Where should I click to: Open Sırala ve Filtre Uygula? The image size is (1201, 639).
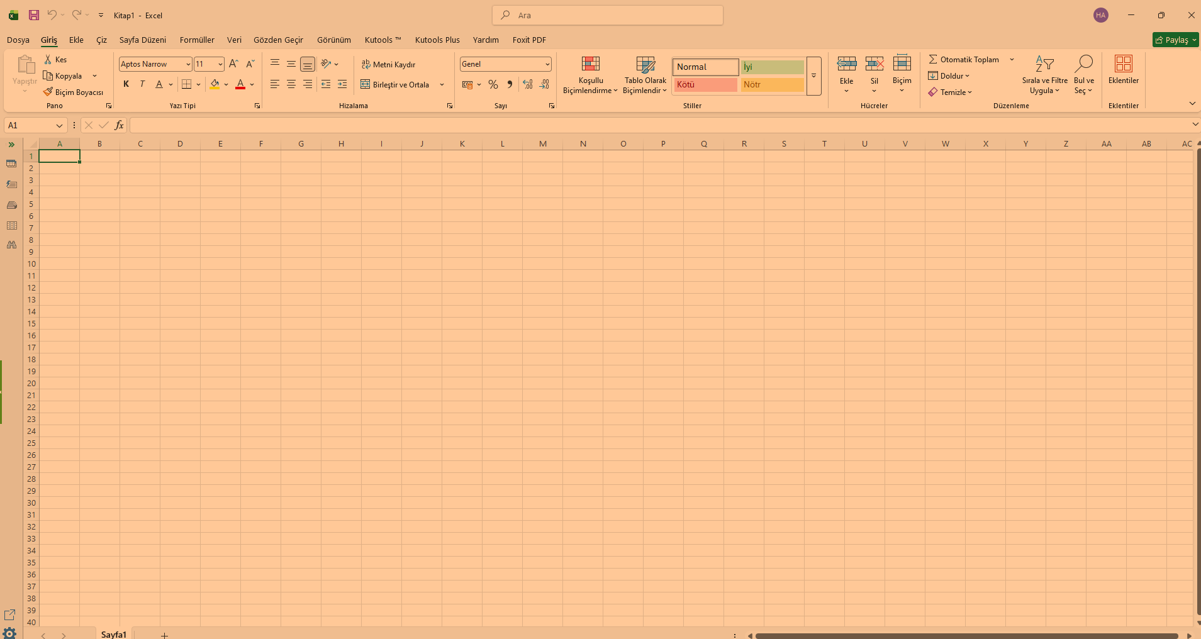click(x=1045, y=75)
